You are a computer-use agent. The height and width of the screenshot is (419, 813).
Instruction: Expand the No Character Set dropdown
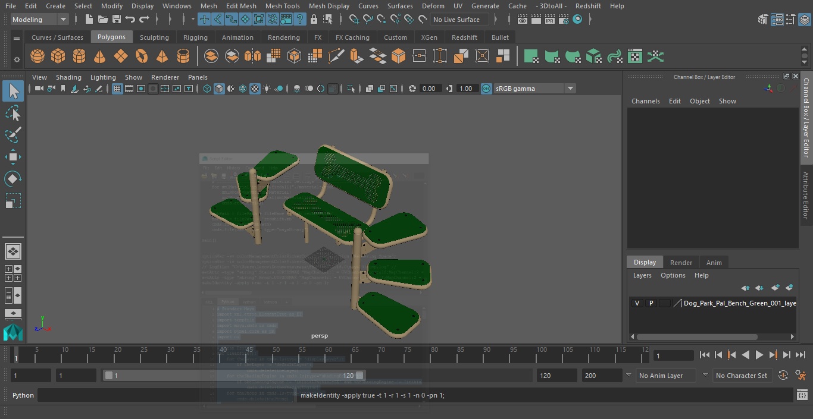pos(705,375)
